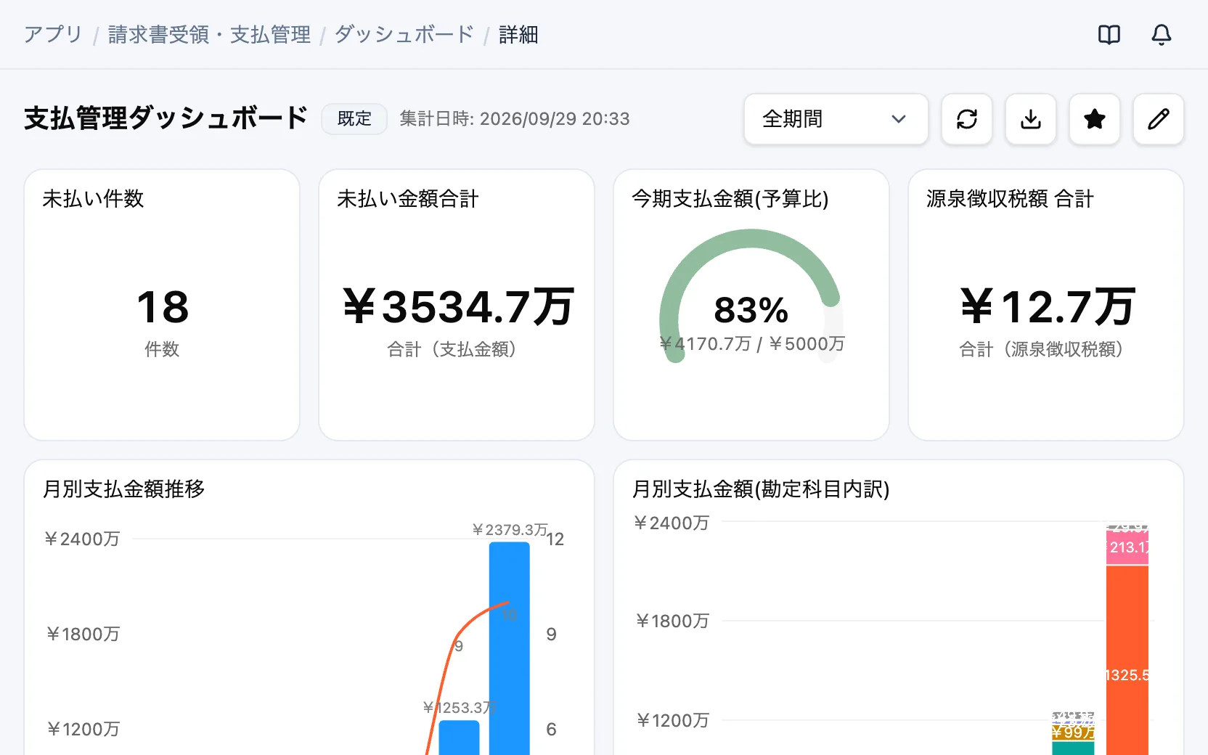Image resolution: width=1208 pixels, height=755 pixels.
Task: Edit dashboard with the pencil icon
Action: point(1159,119)
